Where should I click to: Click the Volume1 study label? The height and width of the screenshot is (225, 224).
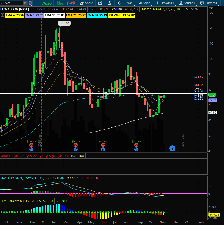(35, 156)
